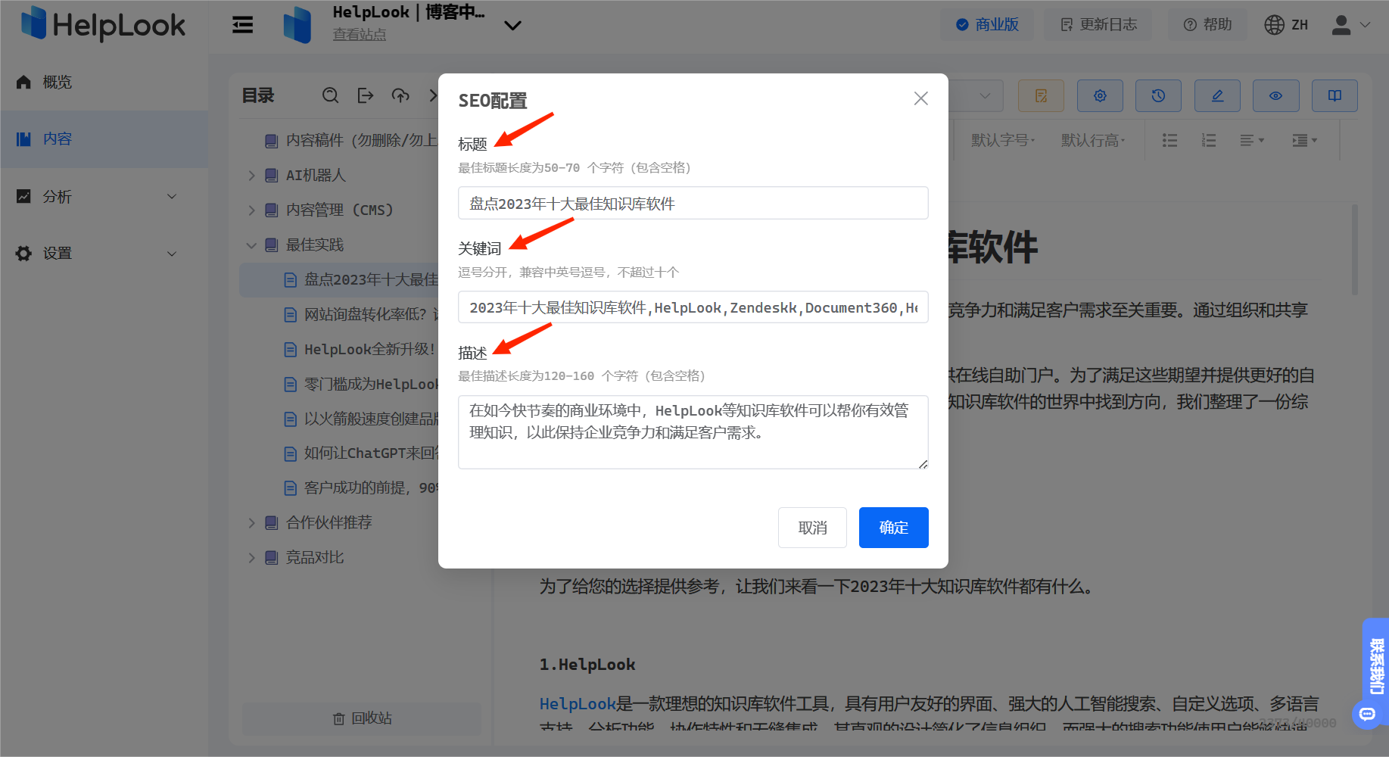
Task: Open 回收站 with the trash icon
Action: (x=361, y=718)
